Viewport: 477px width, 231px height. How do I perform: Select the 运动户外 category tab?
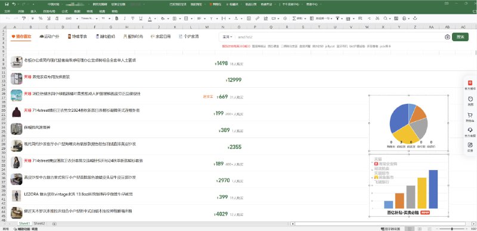pos(49,37)
